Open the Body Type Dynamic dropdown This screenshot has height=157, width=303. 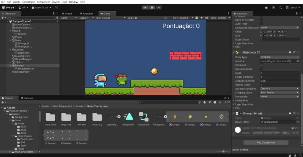tap(279, 57)
